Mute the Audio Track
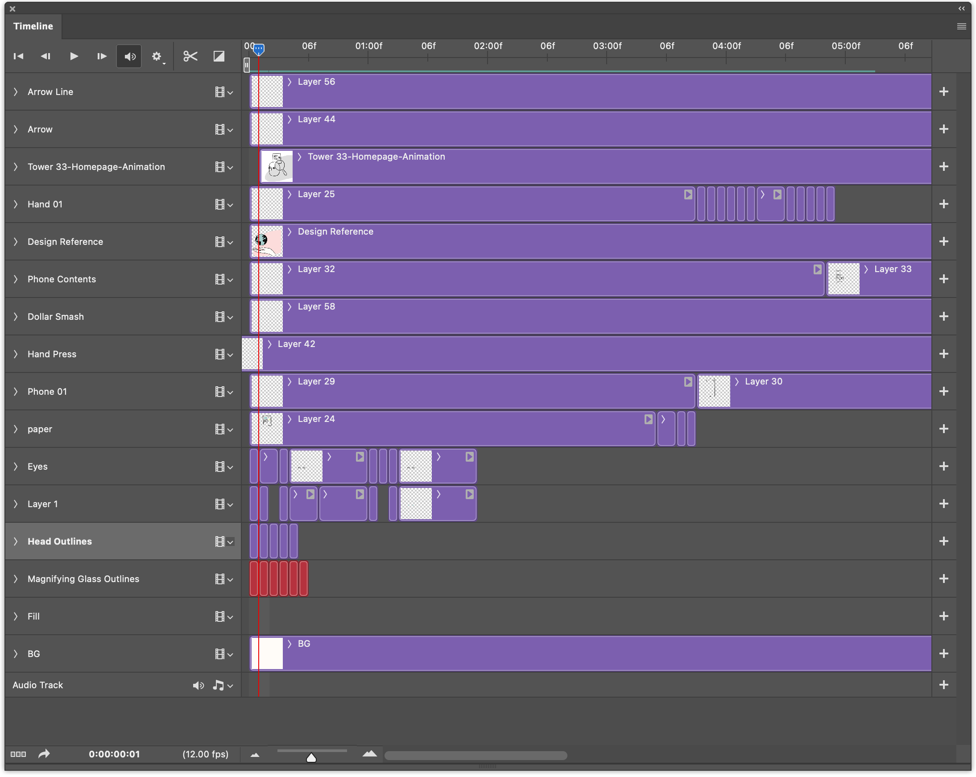Image resolution: width=976 pixels, height=777 pixels. pos(199,685)
